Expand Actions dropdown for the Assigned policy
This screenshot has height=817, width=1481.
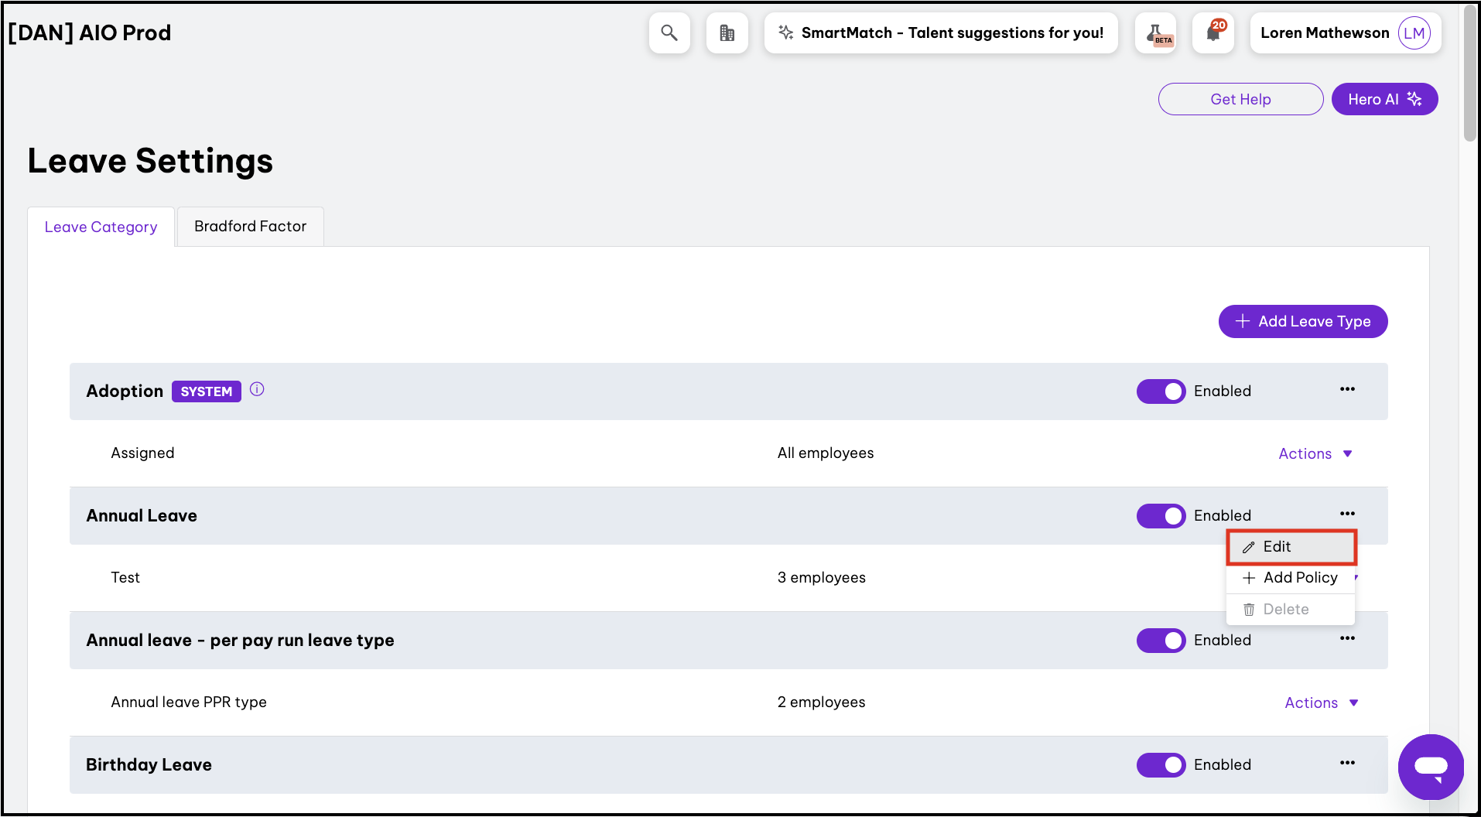point(1315,454)
